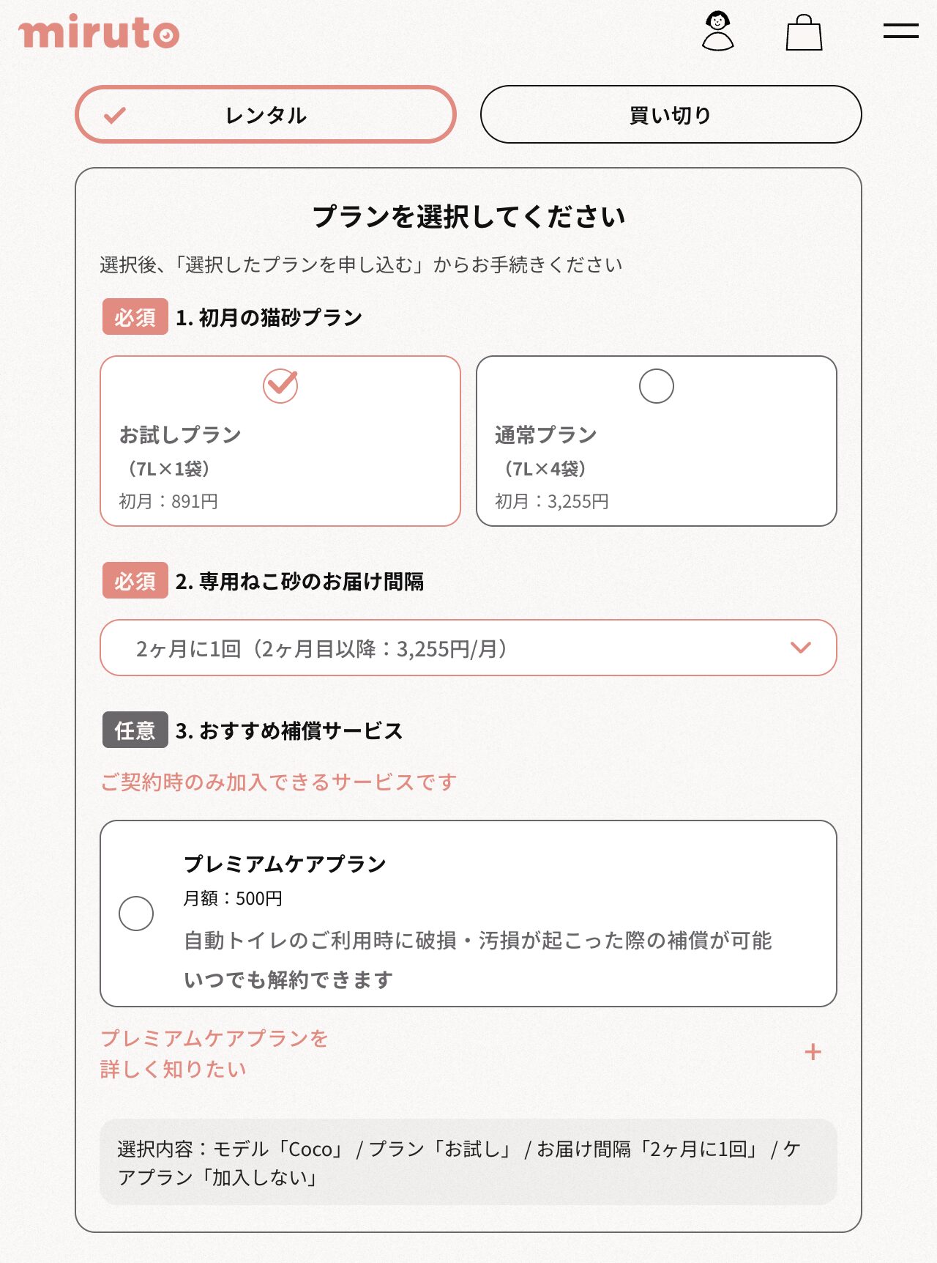Click the 月額：500円 price text
937x1263 pixels.
coord(233,898)
